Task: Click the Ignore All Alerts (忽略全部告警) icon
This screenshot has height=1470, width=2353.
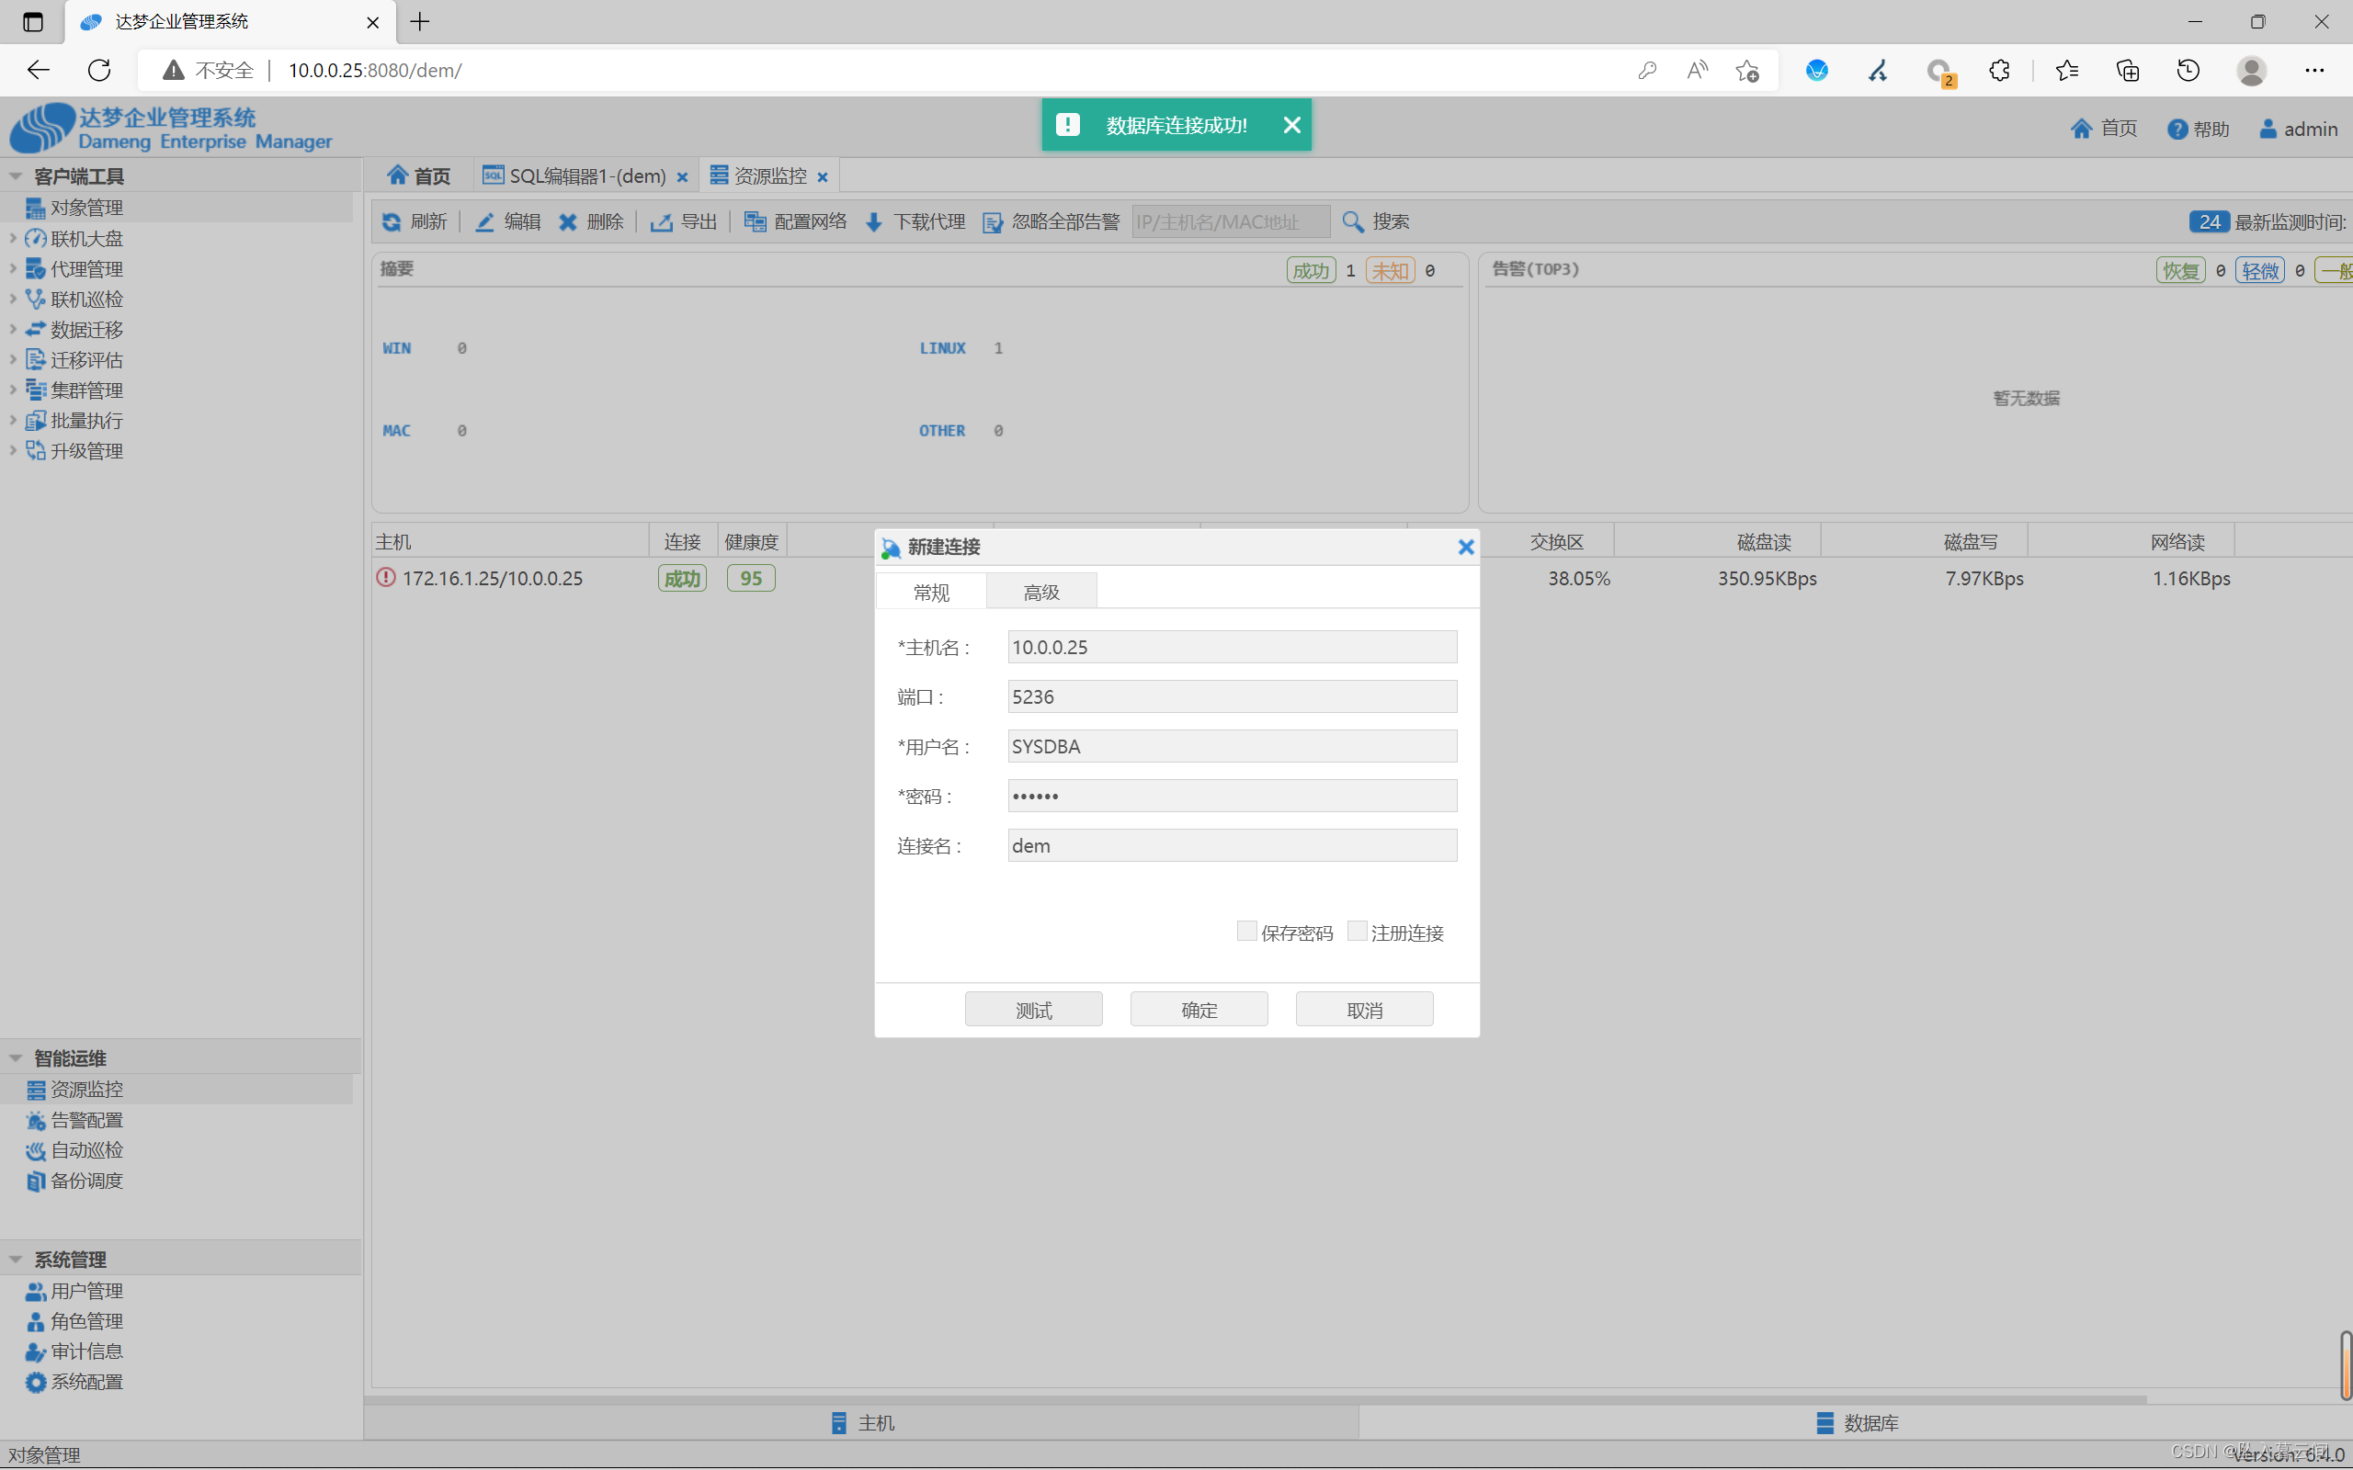Action: coord(993,221)
